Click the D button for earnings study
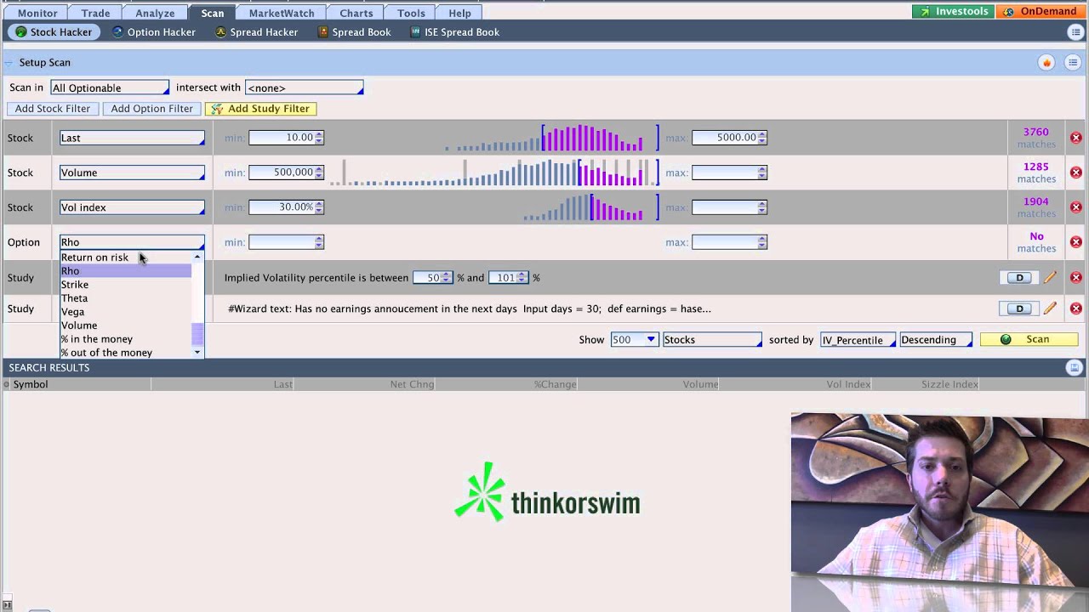The width and height of the screenshot is (1089, 612). [1019, 309]
